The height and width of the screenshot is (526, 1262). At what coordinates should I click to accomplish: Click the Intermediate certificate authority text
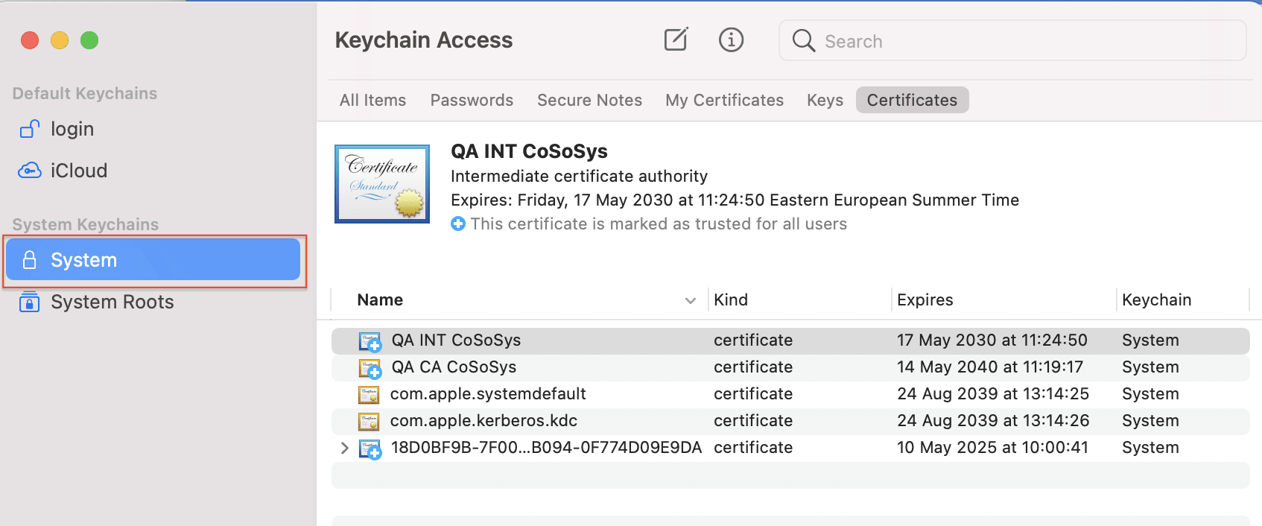[x=579, y=177]
